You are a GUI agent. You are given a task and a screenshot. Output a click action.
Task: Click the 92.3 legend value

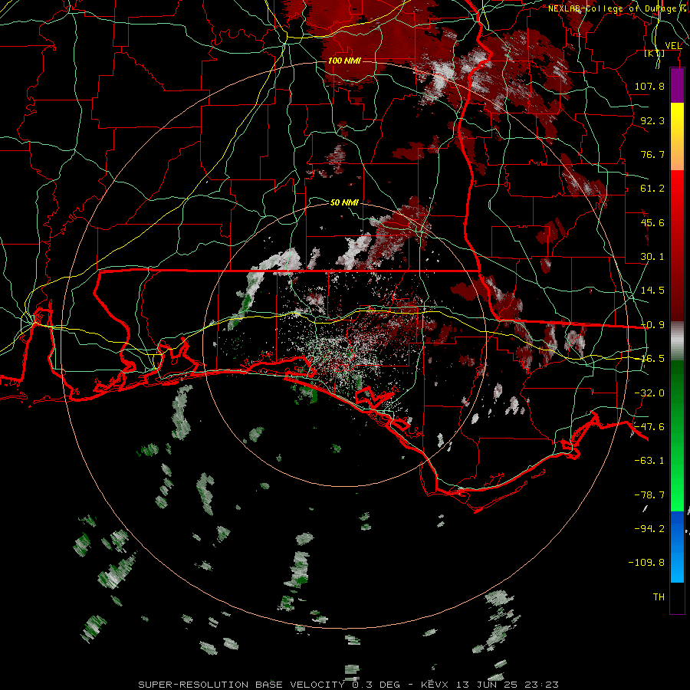652,120
